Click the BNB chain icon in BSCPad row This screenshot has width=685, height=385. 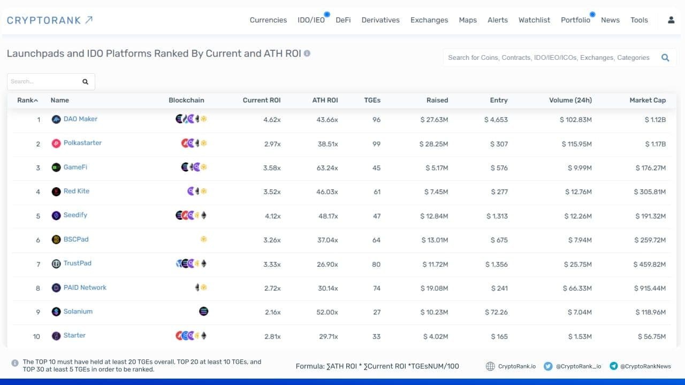[203, 240]
